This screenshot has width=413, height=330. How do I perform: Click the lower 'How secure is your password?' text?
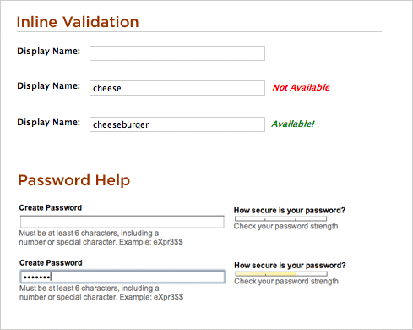(x=290, y=266)
